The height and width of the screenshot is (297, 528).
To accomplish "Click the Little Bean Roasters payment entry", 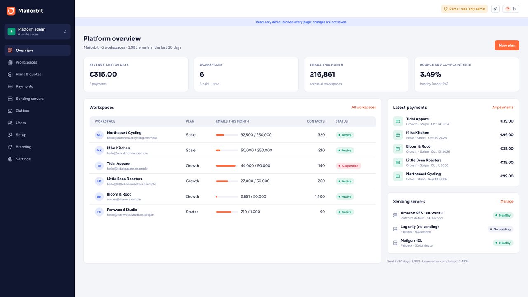I will (453, 163).
